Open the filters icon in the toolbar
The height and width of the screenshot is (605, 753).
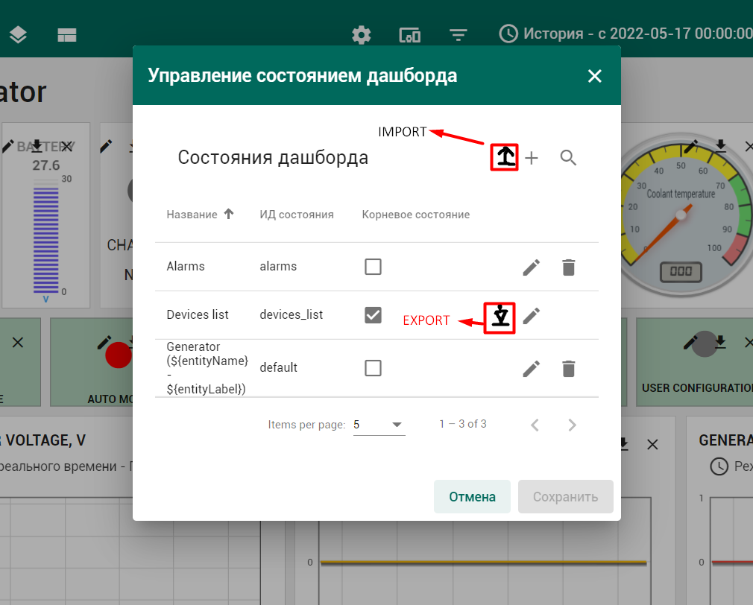coord(459,35)
